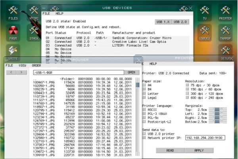The height and width of the screenshot is (159, 238).
Task: Open HELP menu in USB Devices window
Action: 59,13
